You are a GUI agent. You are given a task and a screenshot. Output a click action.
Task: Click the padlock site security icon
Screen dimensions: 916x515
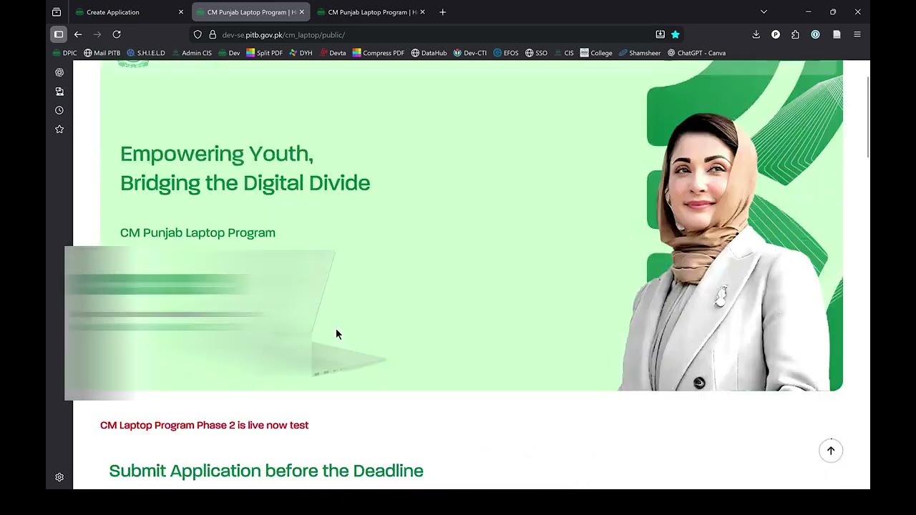(213, 34)
